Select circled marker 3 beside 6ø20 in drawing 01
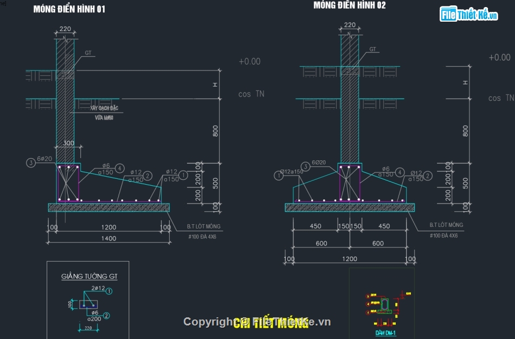 point(31,161)
